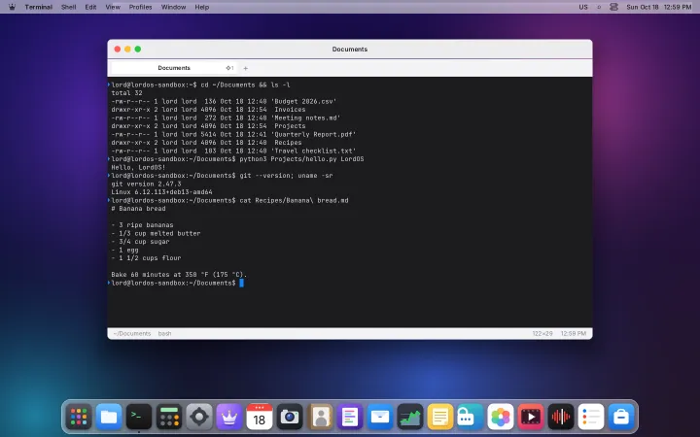Open the Help menu
This screenshot has height=437, width=700.
coord(202,7)
